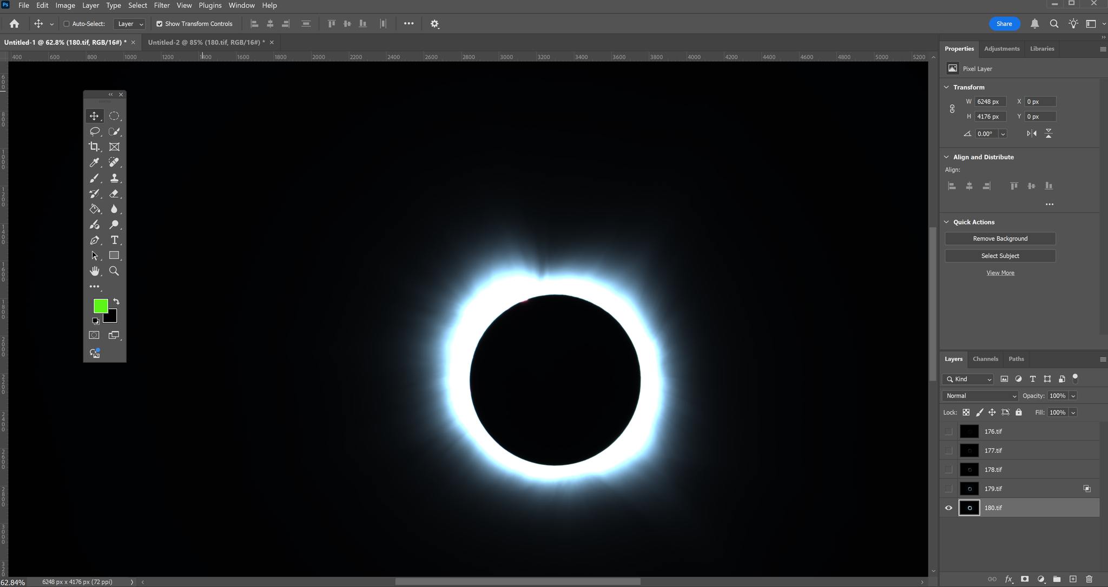
Task: Open the Plugins menu
Action: pos(210,5)
